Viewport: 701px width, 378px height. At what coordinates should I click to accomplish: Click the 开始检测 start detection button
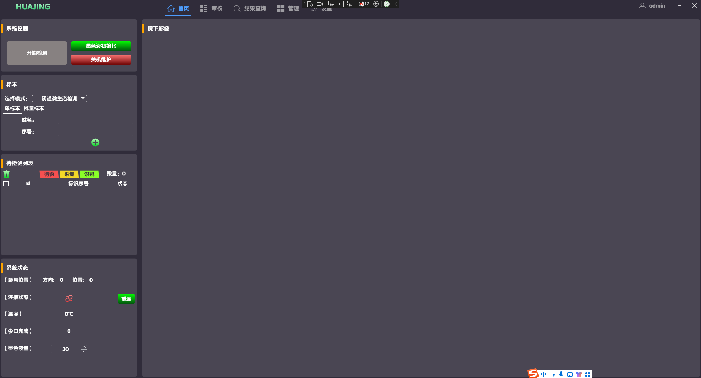point(37,53)
